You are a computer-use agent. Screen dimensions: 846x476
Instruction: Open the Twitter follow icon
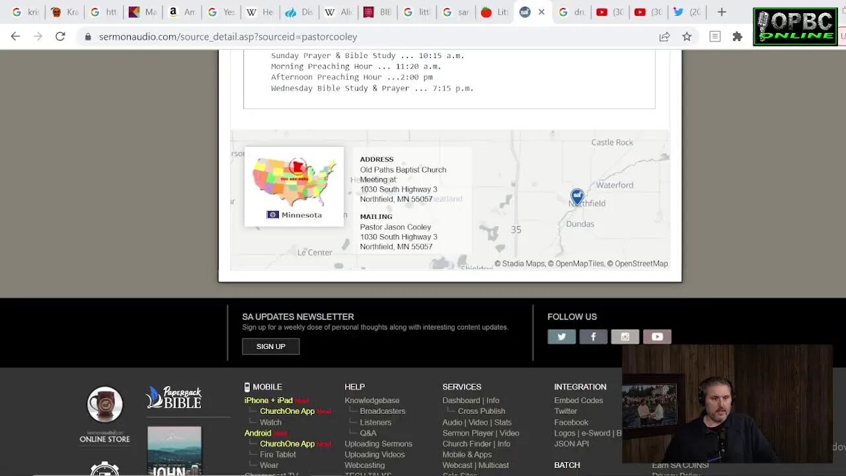coord(561,337)
